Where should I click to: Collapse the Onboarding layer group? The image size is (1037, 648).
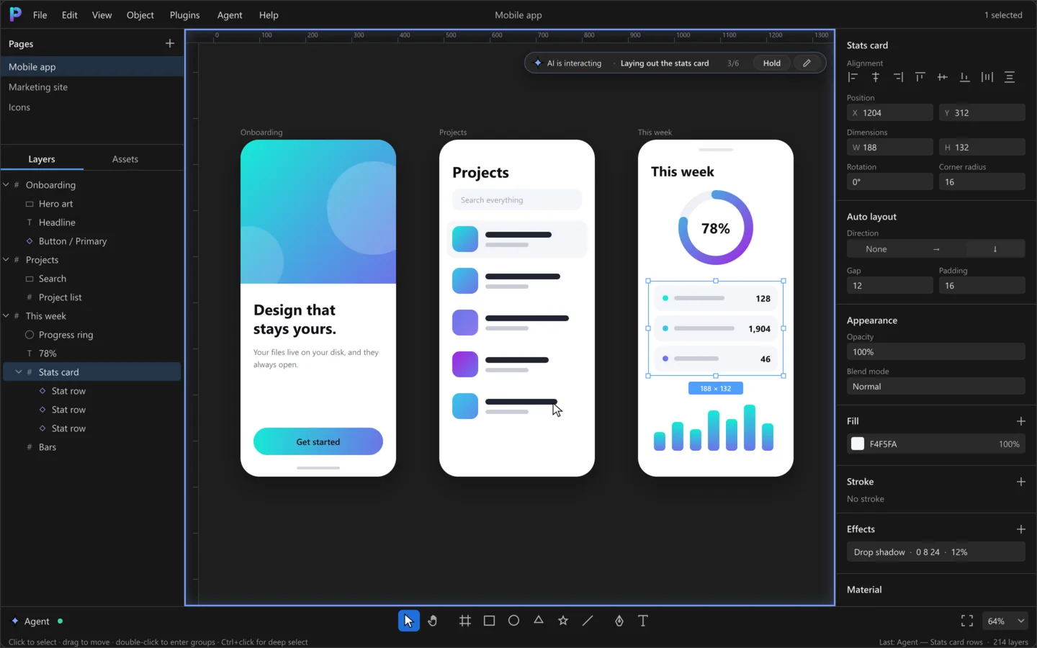coord(6,185)
